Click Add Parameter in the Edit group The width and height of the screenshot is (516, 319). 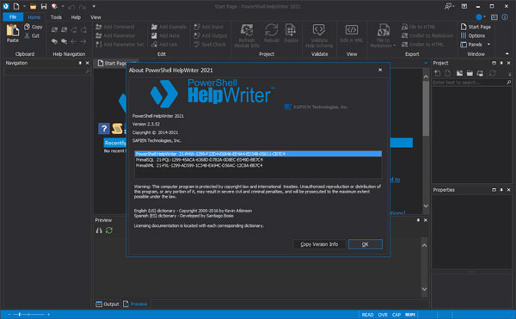coord(115,35)
